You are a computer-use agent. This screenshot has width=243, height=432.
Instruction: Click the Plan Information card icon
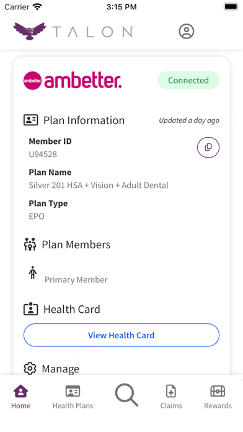coord(30,120)
